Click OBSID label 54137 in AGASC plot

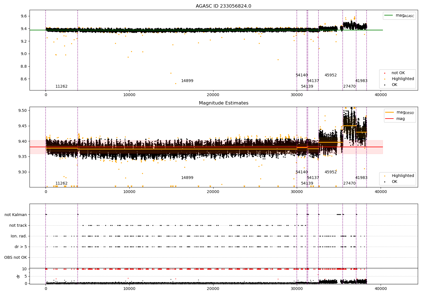[x=313, y=81]
